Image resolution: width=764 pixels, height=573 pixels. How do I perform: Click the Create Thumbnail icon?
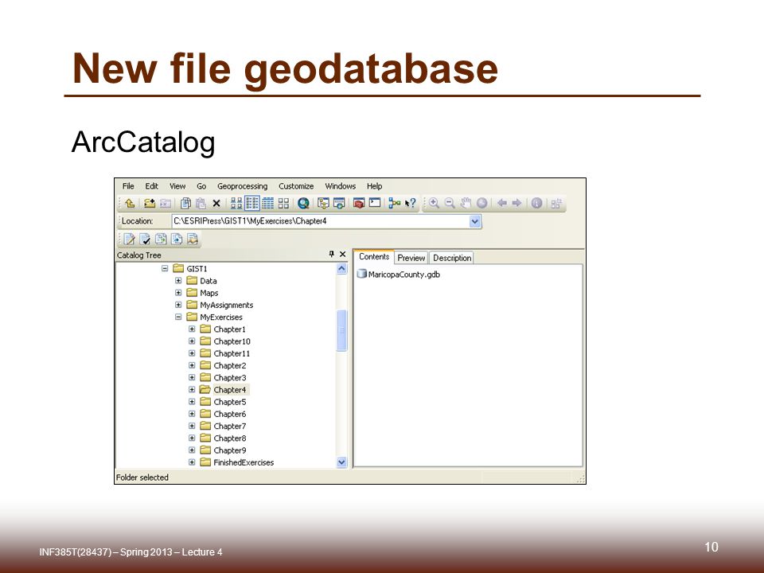tap(556, 203)
